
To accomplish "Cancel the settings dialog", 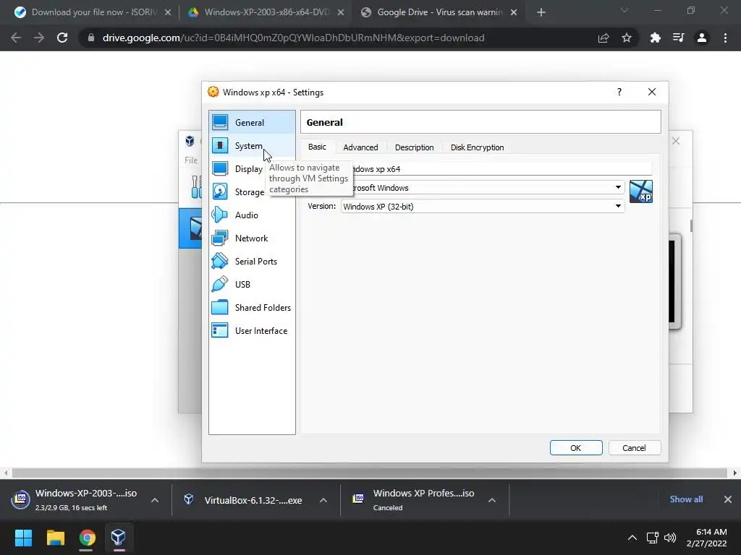I will [634, 448].
